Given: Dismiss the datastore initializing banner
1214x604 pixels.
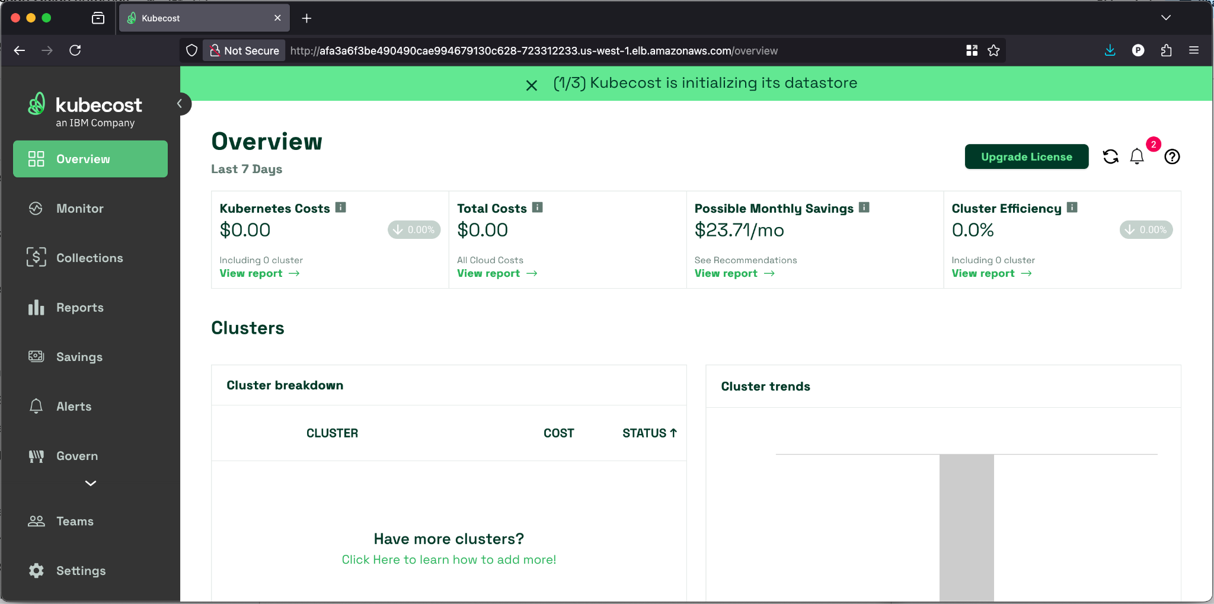Looking at the screenshot, I should coord(531,85).
